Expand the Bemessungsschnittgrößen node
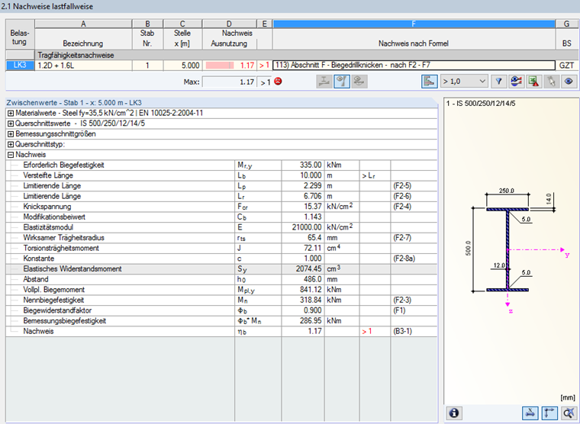Screen dimensions: 580x424 [11, 133]
